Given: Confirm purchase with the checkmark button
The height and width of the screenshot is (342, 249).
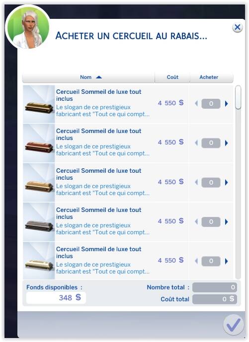Looking at the screenshot, I should (234, 325).
